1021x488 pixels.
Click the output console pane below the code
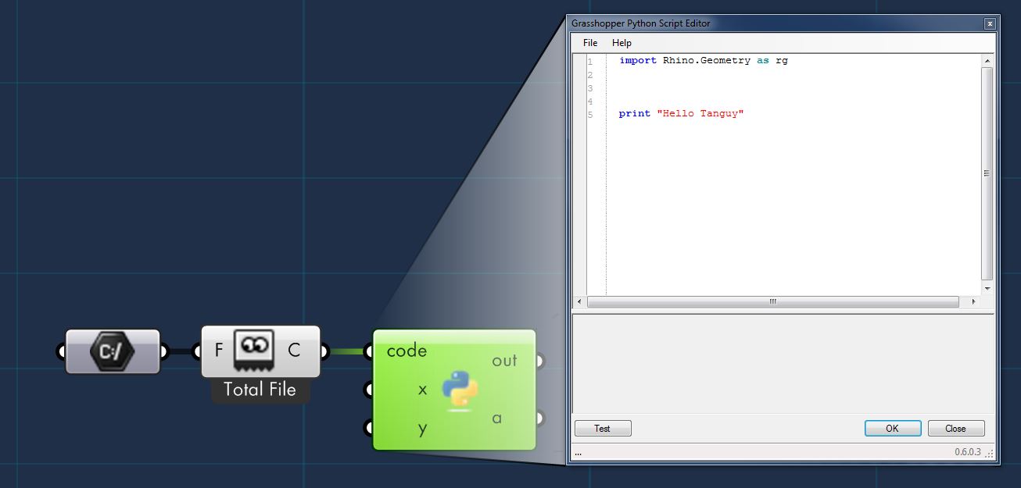point(783,364)
